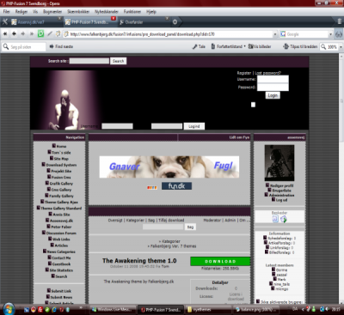Viewport: 344px width, 315px height.
Task: Click the site Search button
Action: [x=118, y=61]
